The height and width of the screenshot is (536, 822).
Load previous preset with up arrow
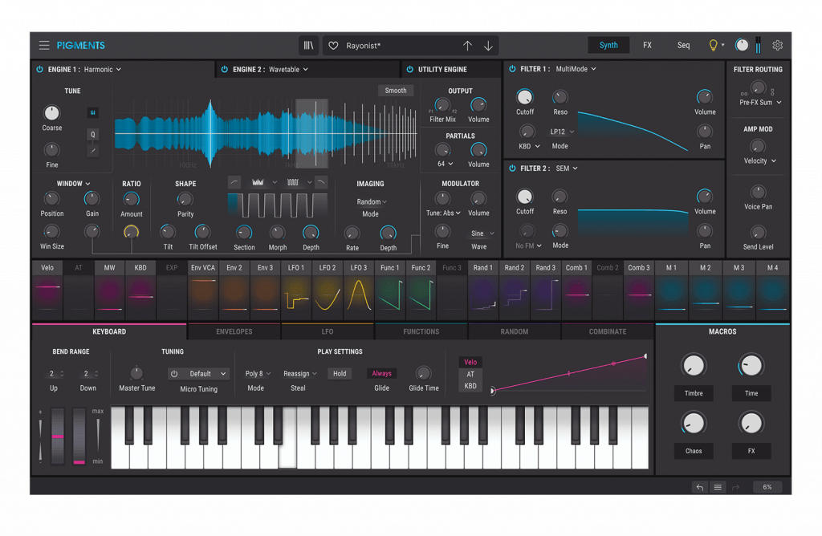click(467, 46)
